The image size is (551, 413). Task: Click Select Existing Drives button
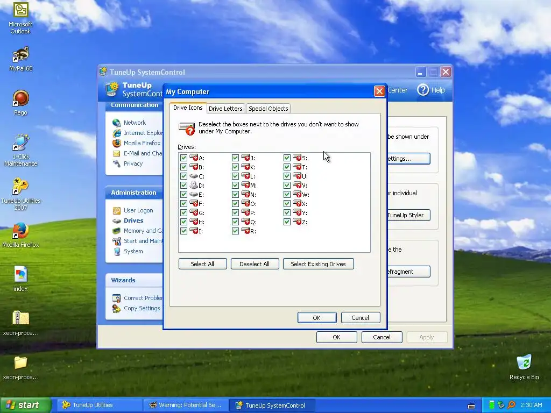coord(318,264)
